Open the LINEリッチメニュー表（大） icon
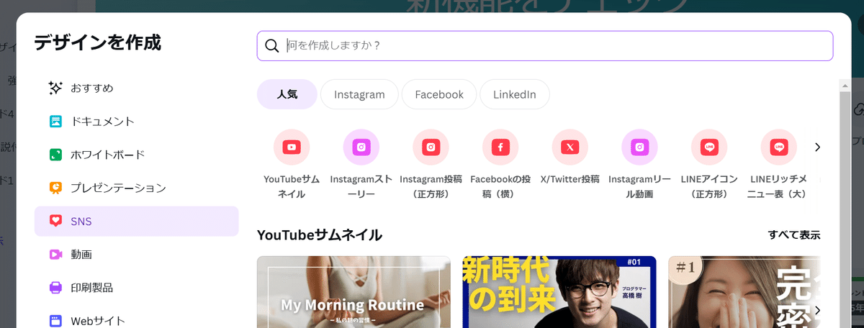Screen dimensions: 864x328 [778, 147]
